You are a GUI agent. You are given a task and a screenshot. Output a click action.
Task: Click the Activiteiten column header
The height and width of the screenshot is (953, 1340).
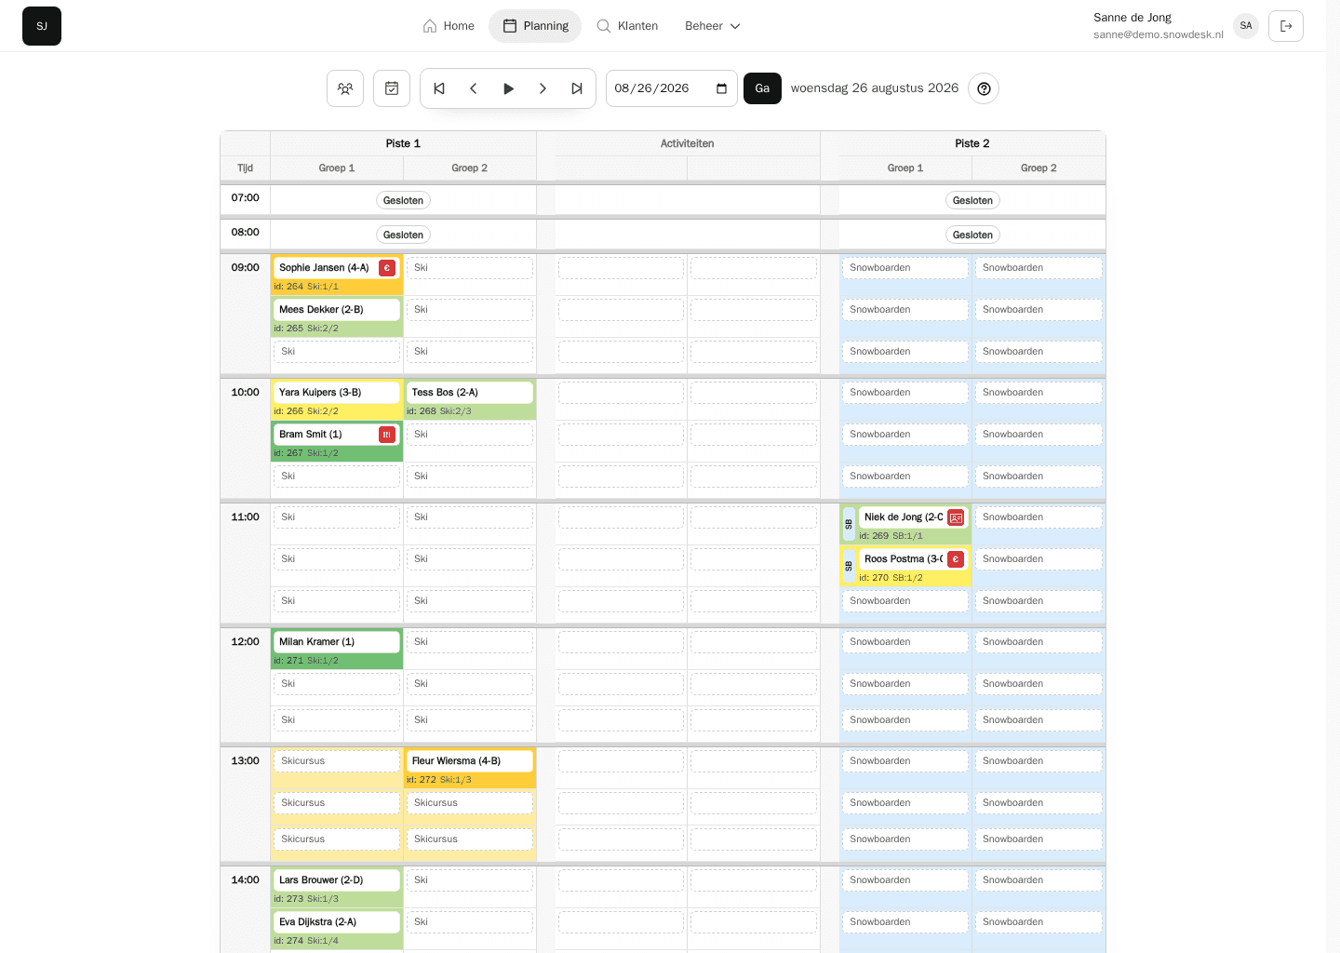pyautogui.click(x=688, y=143)
